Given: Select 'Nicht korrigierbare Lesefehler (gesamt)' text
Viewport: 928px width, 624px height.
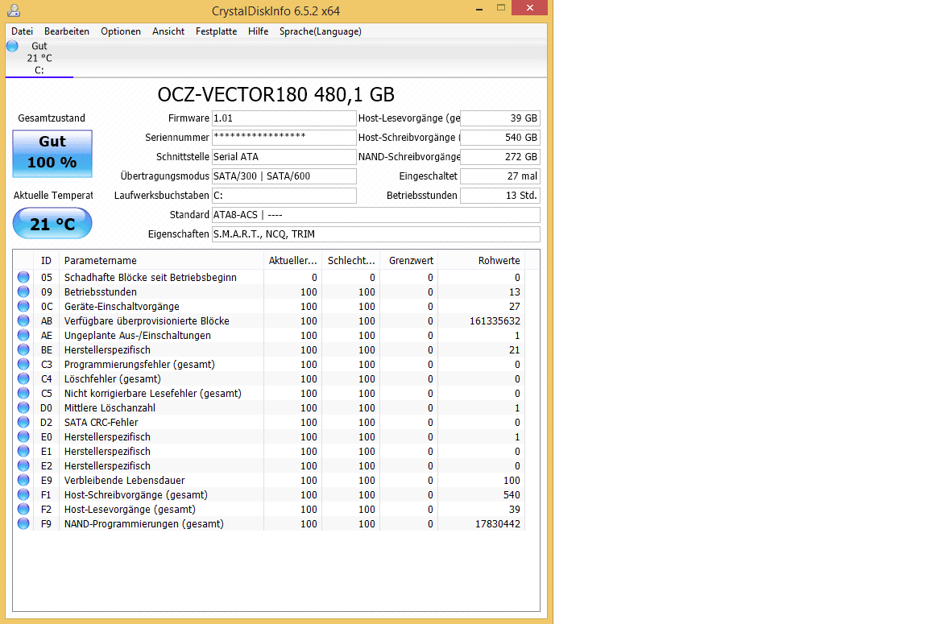Looking at the screenshot, I should point(153,394).
